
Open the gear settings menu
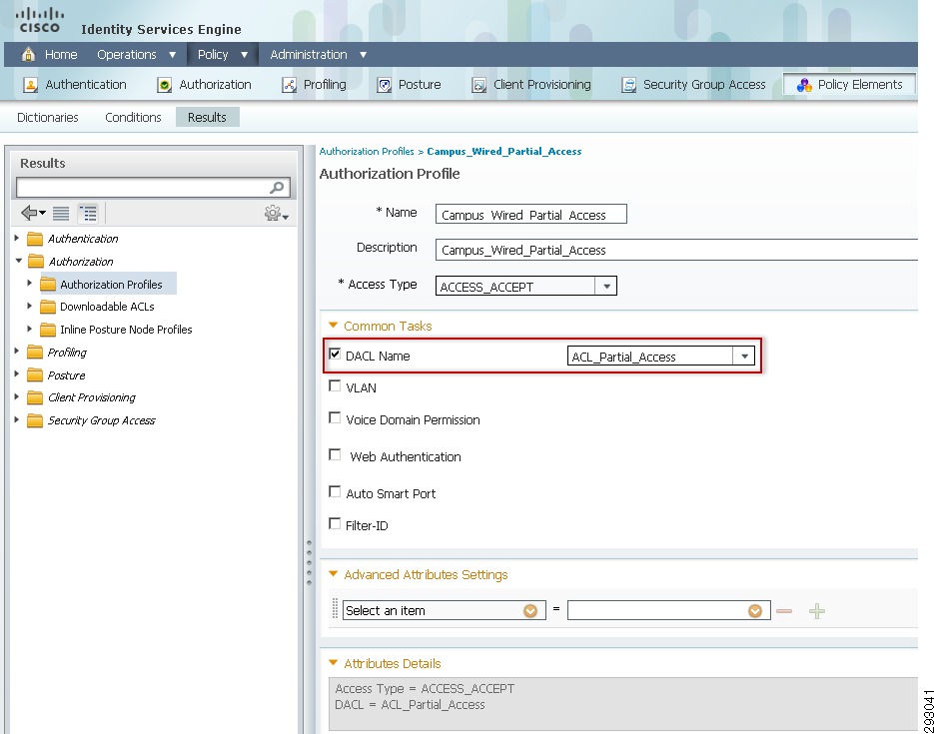(276, 213)
